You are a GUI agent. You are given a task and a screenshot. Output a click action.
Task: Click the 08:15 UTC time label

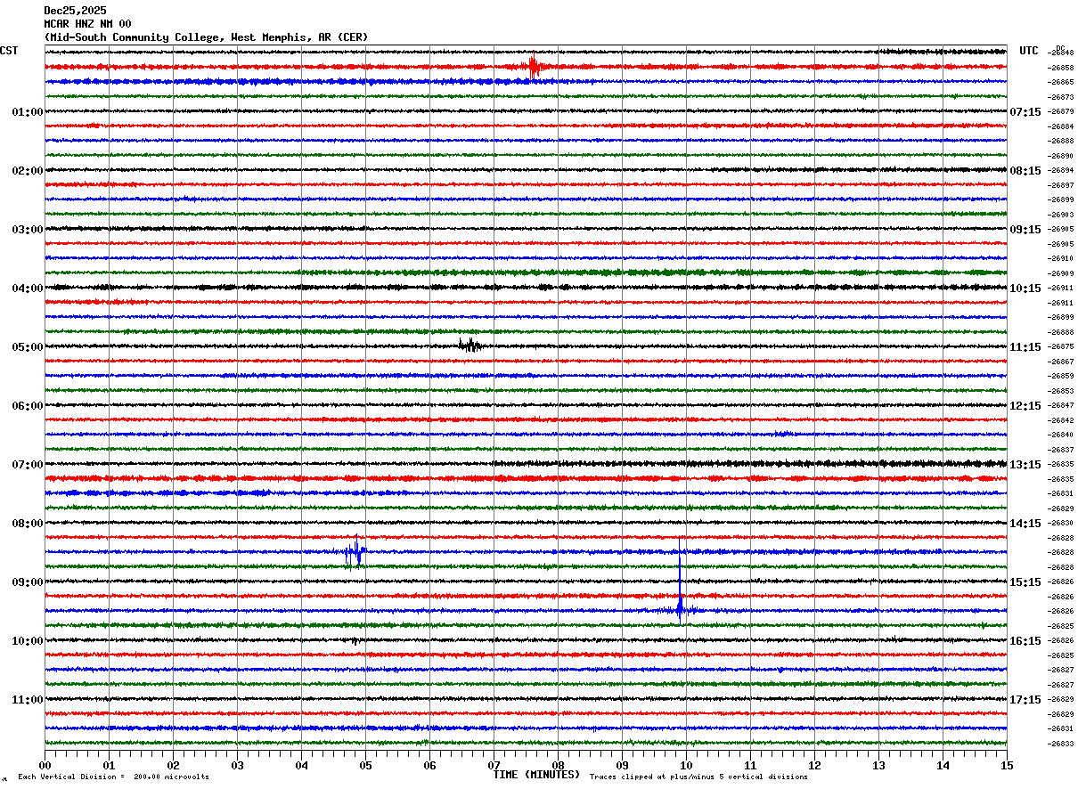[1025, 171]
